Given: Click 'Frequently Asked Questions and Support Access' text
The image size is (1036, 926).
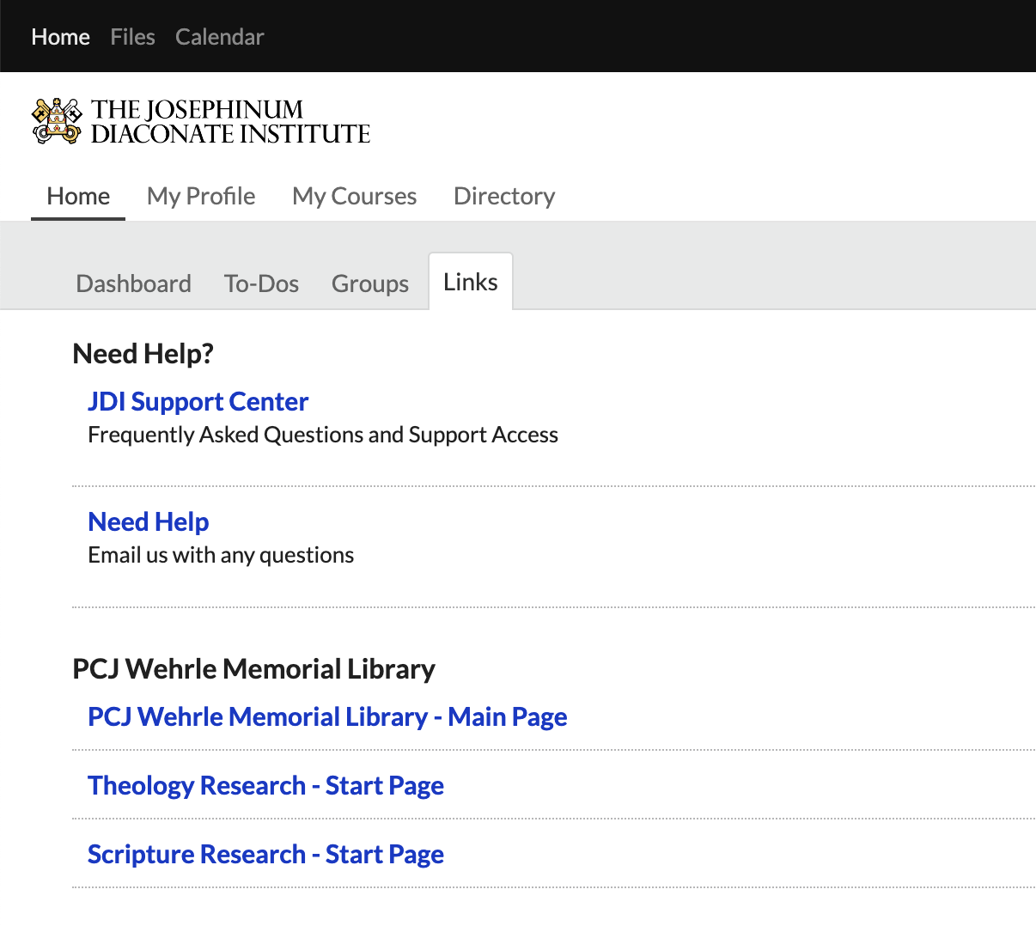Looking at the screenshot, I should point(323,435).
